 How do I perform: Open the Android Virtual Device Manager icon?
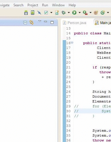33,13
